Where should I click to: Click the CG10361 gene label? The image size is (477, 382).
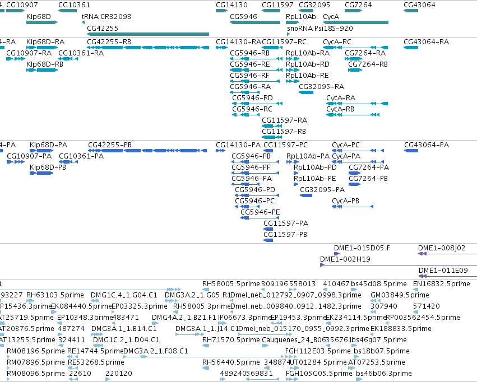[74, 5]
